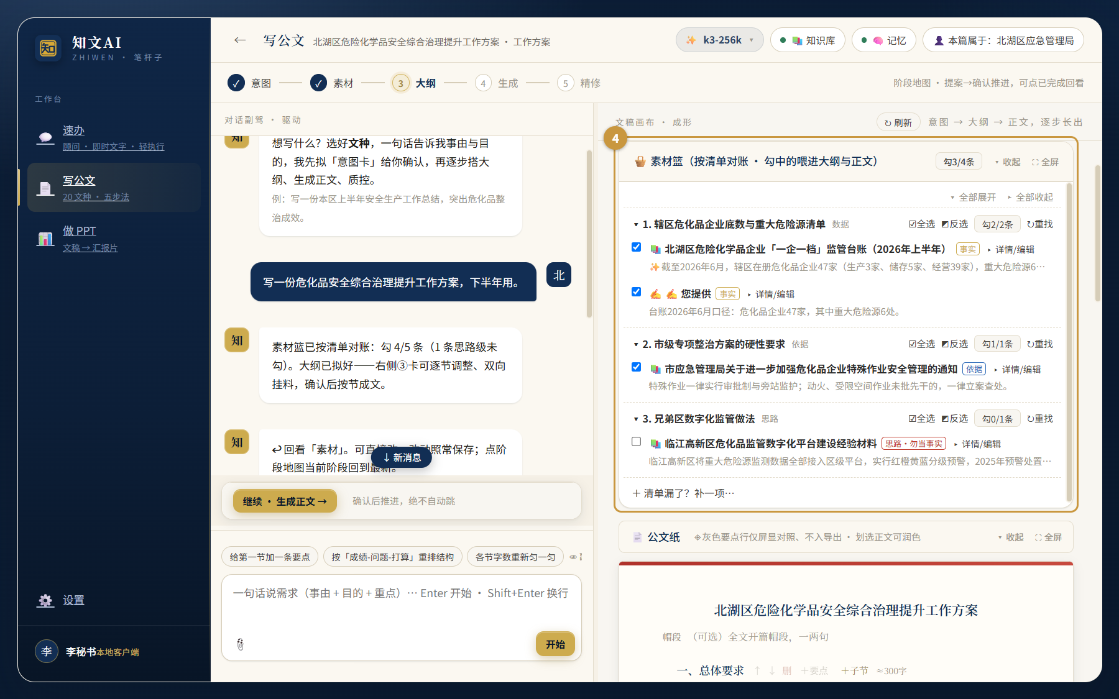
Task: Uncheck 市应急管理局通知 checkbox
Action: coord(636,367)
